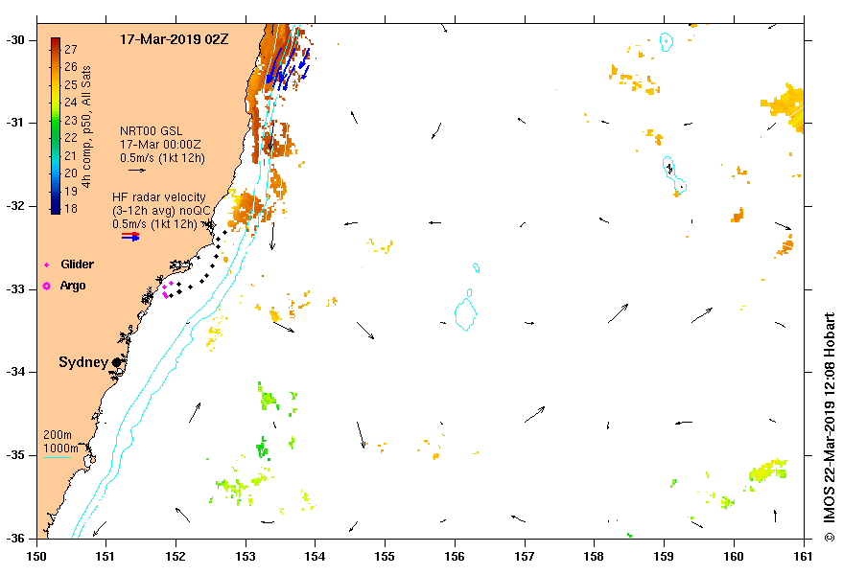
Task: Click the 0.5m/s scale text under NRT00
Action: point(162,158)
